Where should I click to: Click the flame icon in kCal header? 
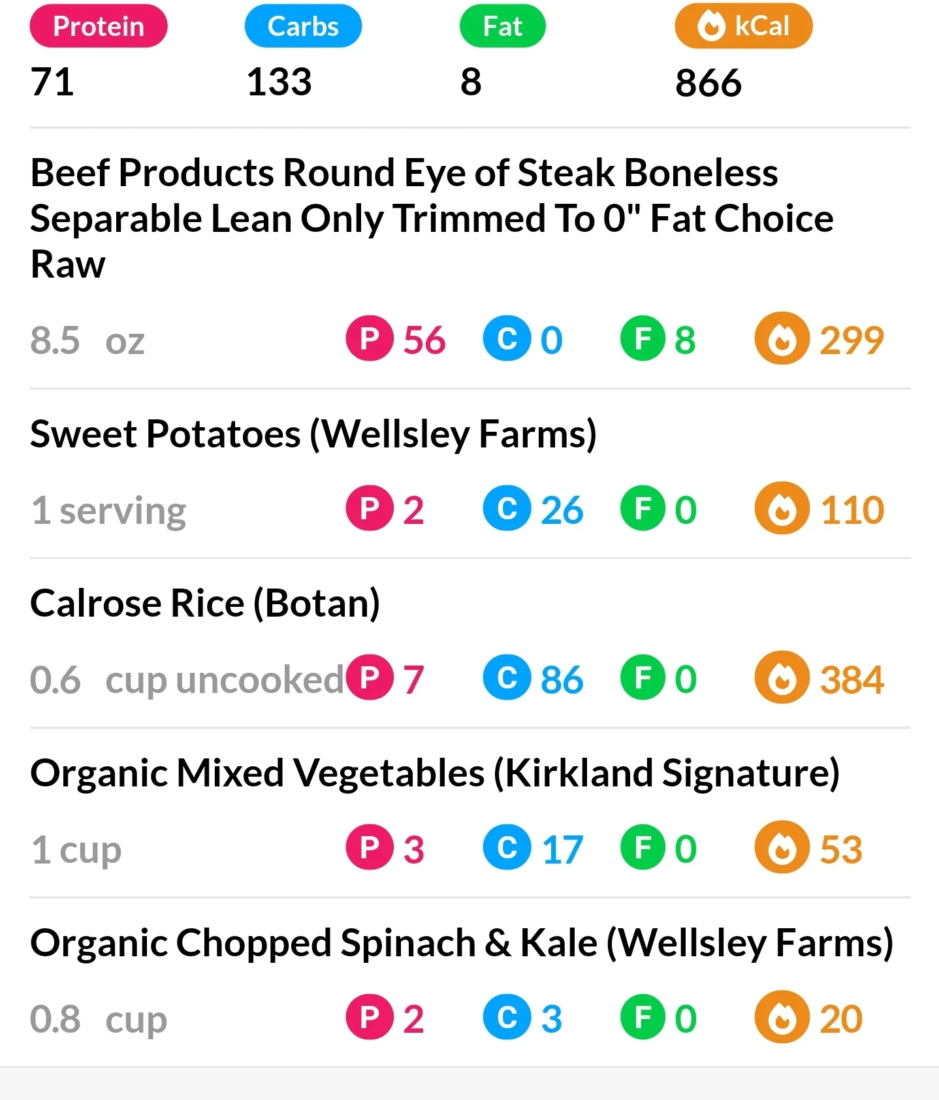point(711,27)
